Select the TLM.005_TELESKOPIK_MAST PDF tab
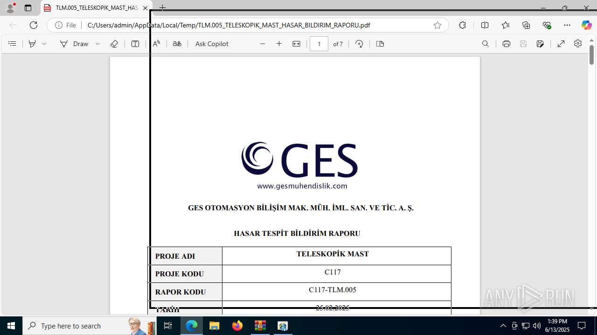597x335 pixels. coord(97,8)
